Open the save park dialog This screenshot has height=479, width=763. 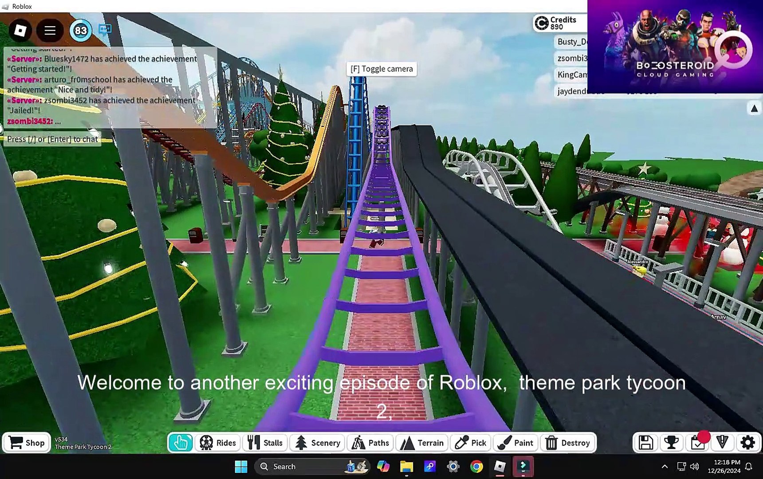coord(646,442)
